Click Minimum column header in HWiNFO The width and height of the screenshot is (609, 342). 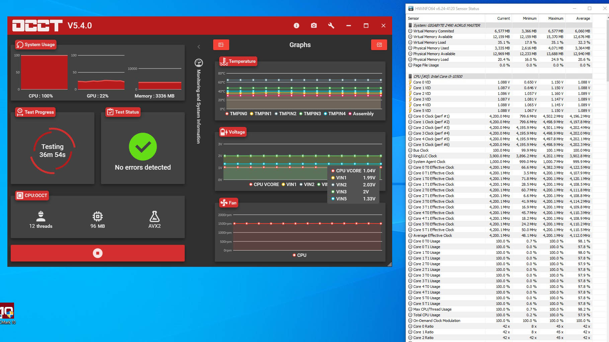pyautogui.click(x=525, y=18)
